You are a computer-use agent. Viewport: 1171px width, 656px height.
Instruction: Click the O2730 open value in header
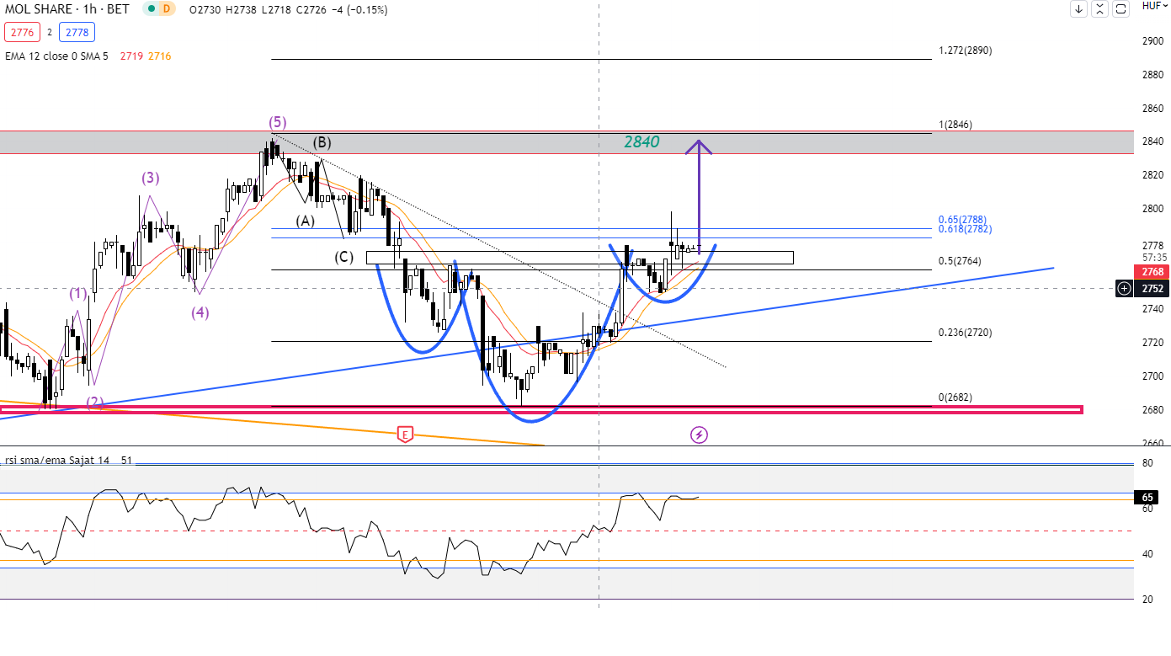[x=205, y=9]
